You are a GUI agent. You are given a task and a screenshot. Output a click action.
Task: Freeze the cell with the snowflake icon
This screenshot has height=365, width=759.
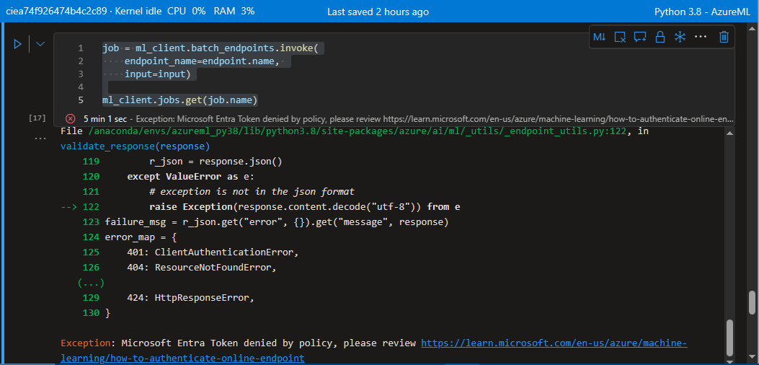(680, 37)
